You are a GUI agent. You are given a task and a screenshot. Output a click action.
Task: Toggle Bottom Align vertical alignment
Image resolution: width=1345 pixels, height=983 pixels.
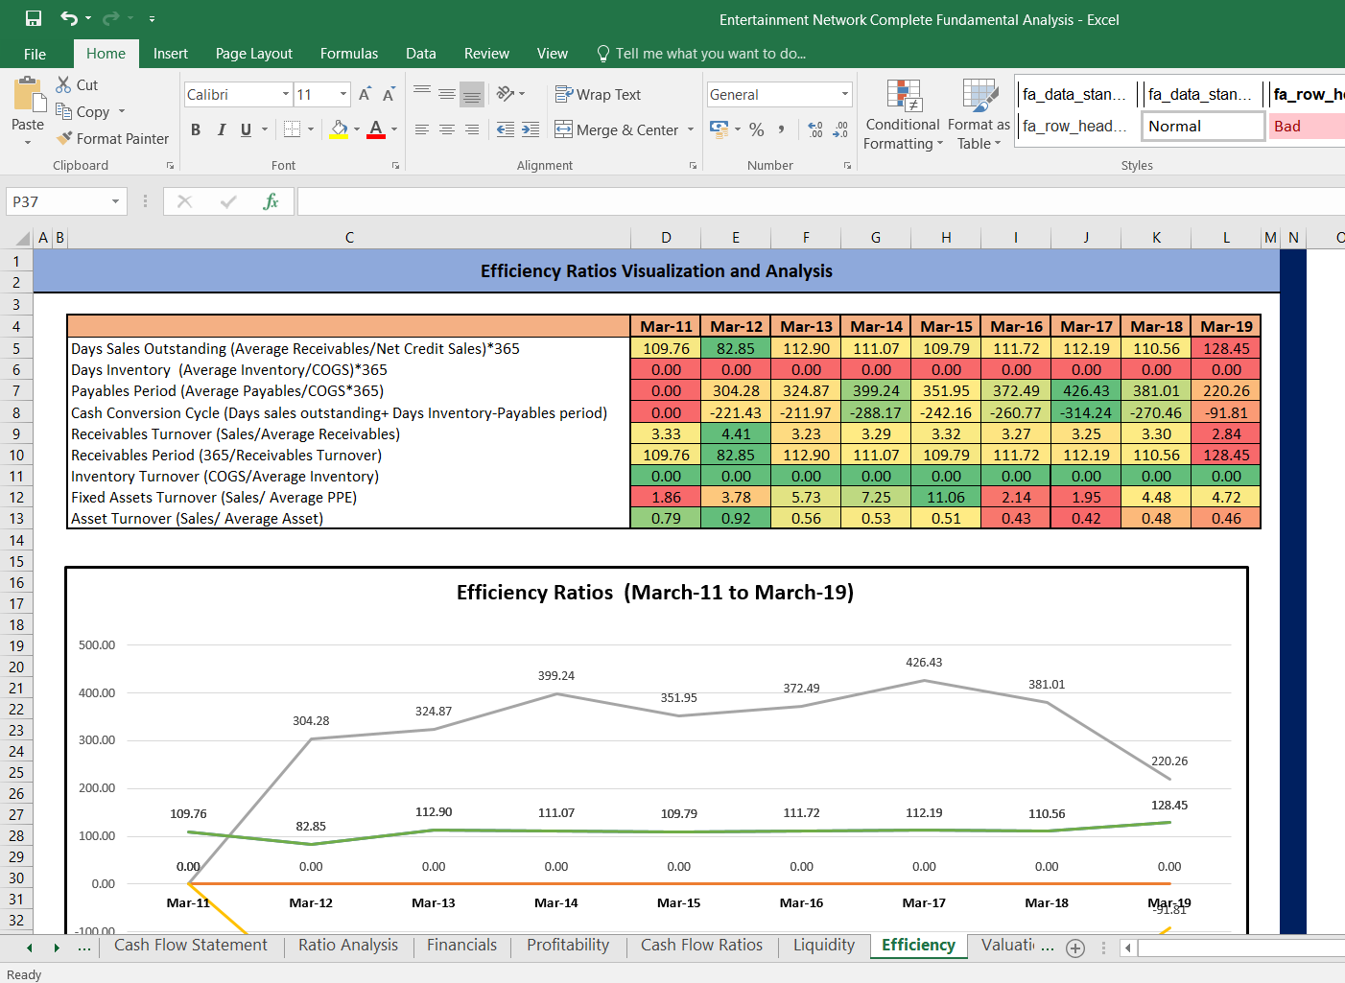pyautogui.click(x=471, y=94)
